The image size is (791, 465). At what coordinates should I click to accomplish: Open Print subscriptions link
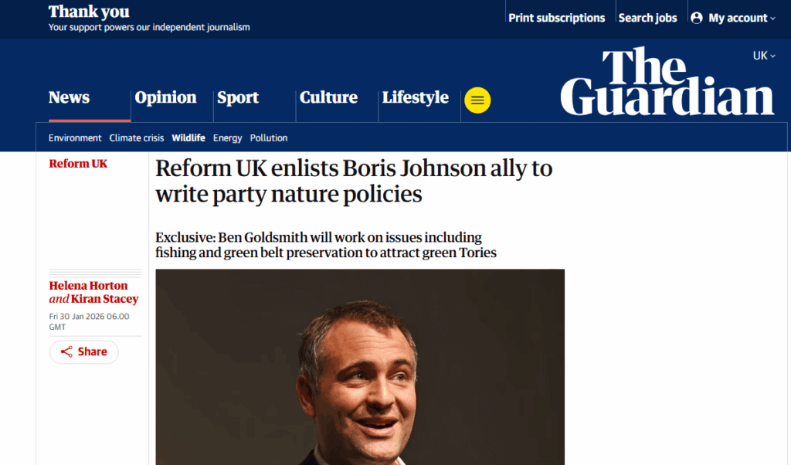556,18
